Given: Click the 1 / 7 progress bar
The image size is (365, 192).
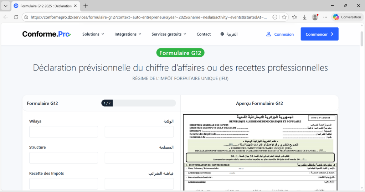Looking at the screenshot, I should 138,103.
